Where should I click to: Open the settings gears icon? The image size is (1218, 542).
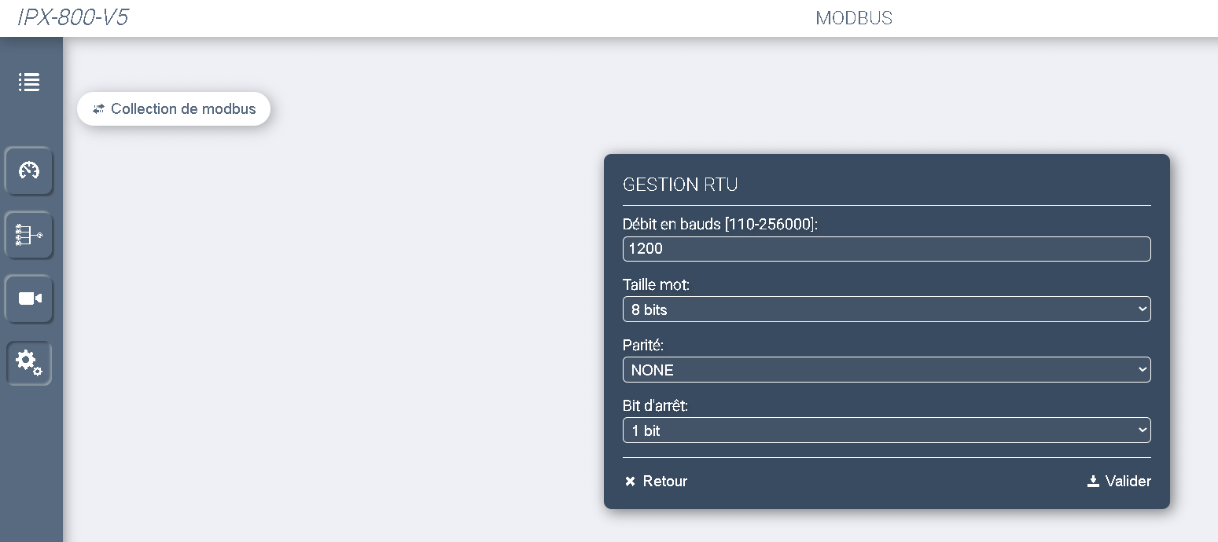(x=29, y=363)
